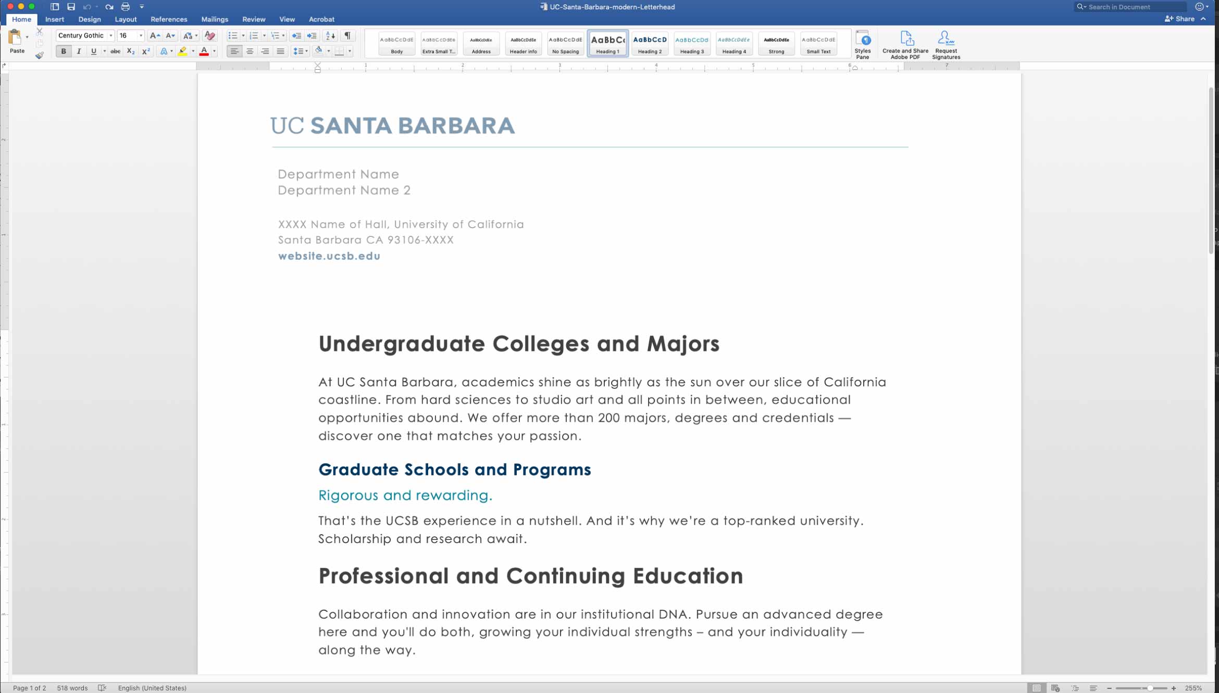Screen dimensions: 1219x693
Task: Toggle left text alignment
Action: point(234,51)
